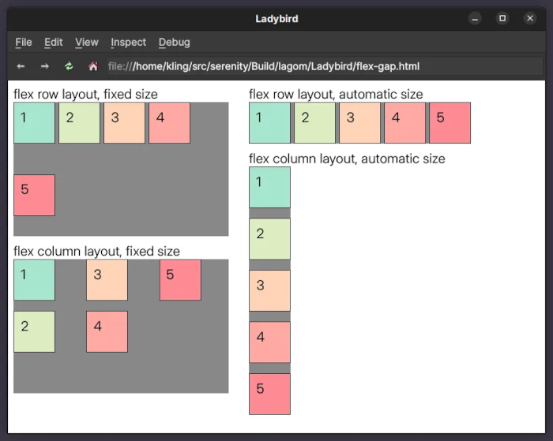
Task: Open the Inspect menu
Action: point(128,43)
